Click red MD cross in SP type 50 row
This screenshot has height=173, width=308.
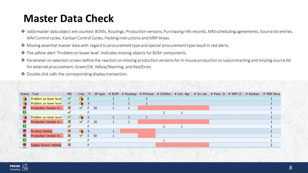coord(69,136)
